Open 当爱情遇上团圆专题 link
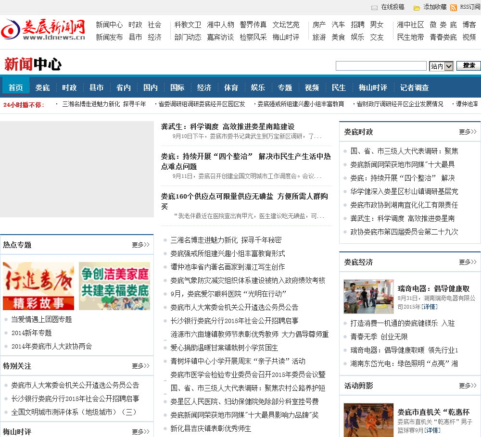This screenshot has height=437, width=481. tap(41, 320)
